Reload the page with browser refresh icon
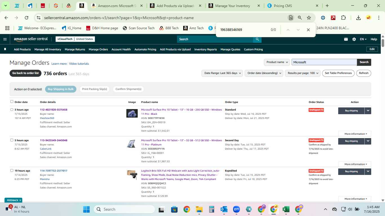This screenshot has width=385, height=216. [26, 18]
